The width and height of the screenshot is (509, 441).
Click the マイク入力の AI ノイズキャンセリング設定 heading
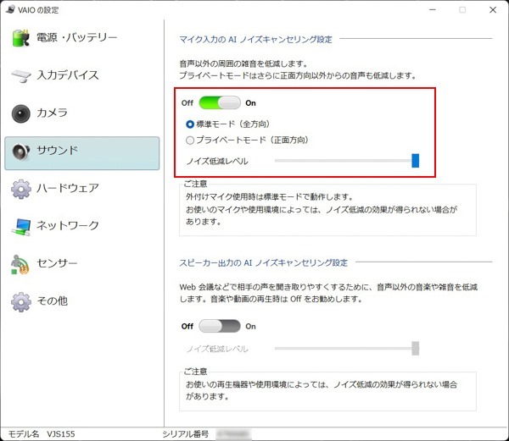256,40
